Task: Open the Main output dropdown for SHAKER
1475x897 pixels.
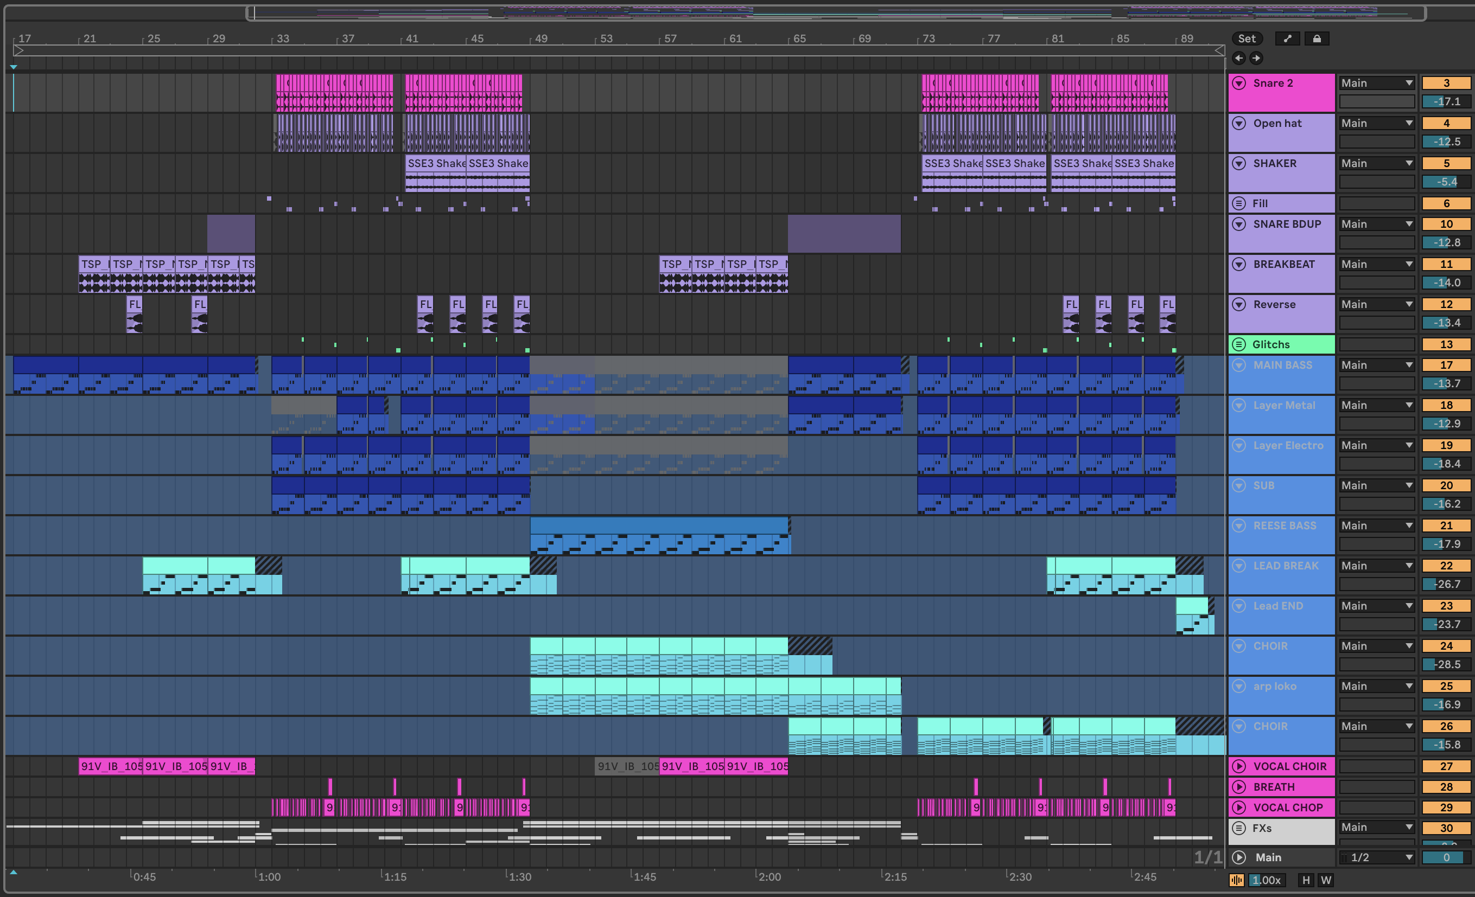Action: [1376, 163]
